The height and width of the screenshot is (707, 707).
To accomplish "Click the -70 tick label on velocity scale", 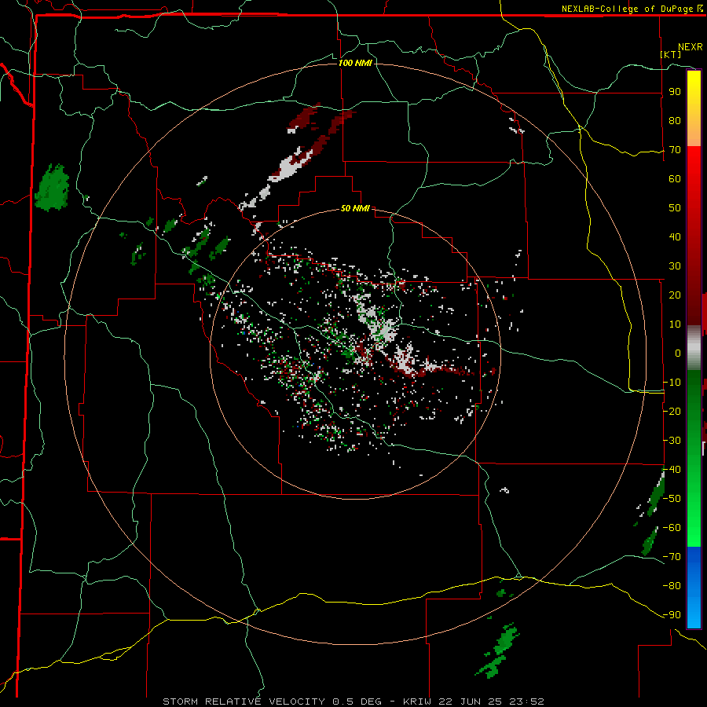I will [672, 557].
